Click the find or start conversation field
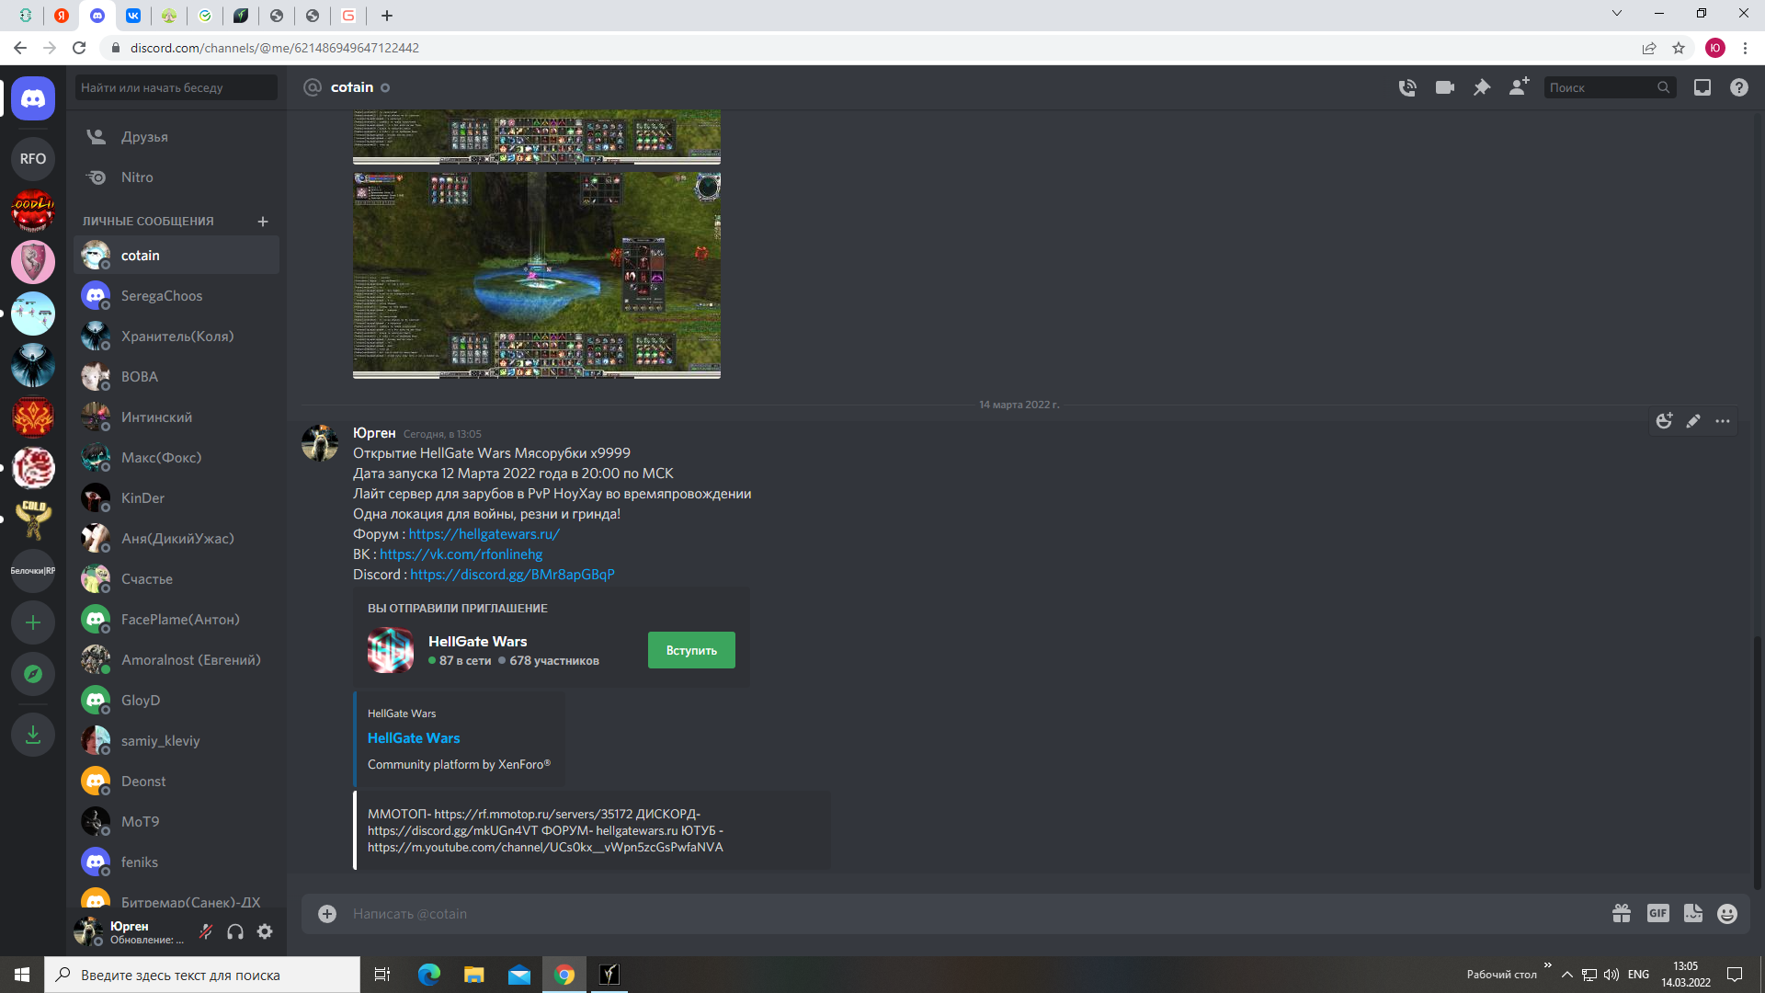Image resolution: width=1765 pixels, height=993 pixels. pyautogui.click(x=176, y=87)
